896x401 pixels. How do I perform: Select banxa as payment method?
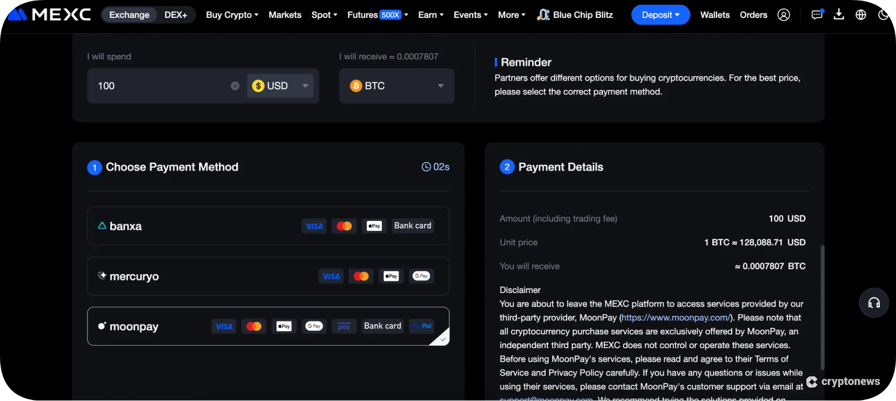[x=268, y=226]
